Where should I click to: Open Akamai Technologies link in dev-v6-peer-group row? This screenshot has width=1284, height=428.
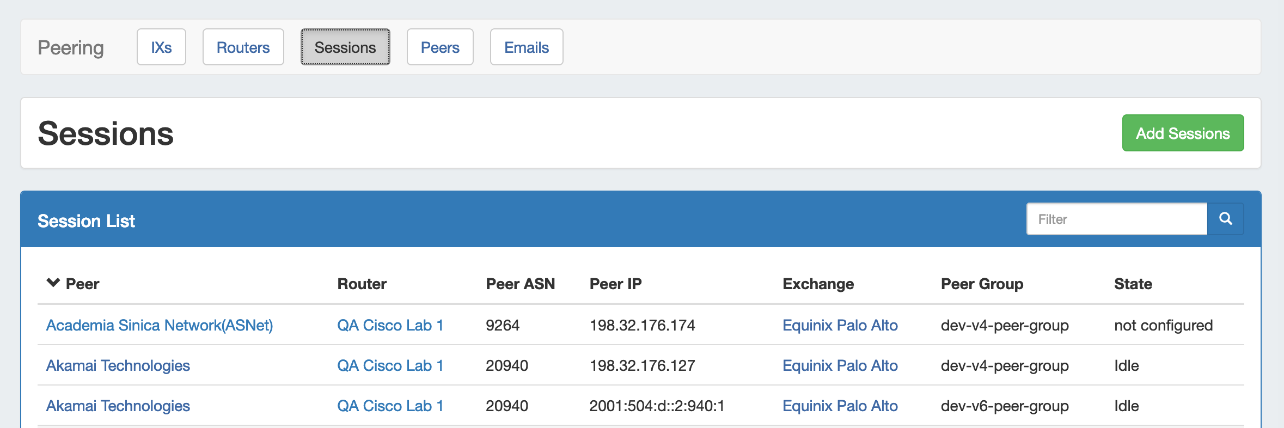pyautogui.click(x=118, y=406)
